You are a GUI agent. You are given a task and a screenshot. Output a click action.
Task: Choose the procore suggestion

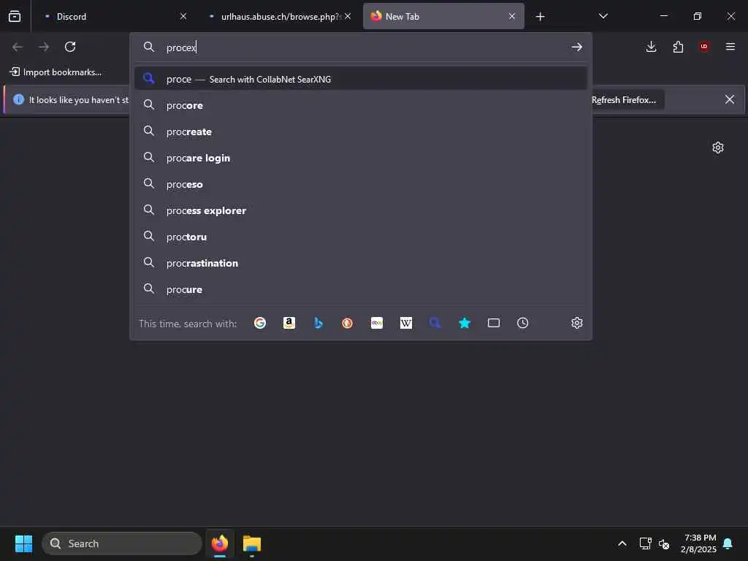pos(361,105)
